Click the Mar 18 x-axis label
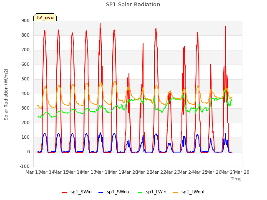This screenshot has width=267, height=200. tap(103, 172)
